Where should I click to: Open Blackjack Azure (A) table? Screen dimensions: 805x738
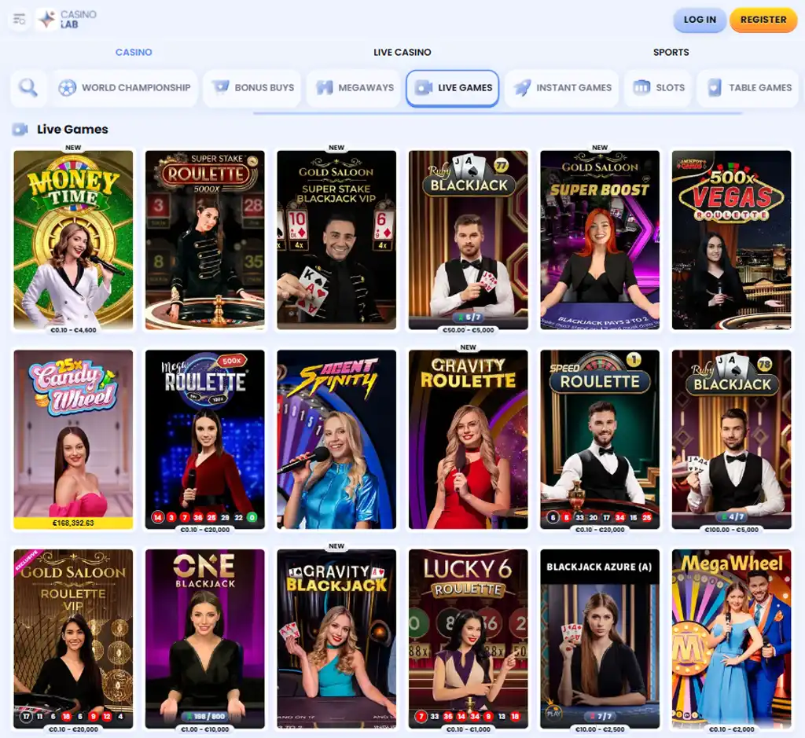click(600, 638)
